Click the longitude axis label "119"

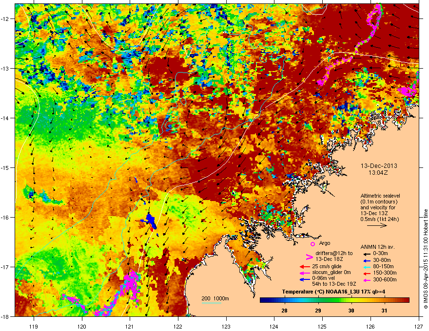coord(34,327)
